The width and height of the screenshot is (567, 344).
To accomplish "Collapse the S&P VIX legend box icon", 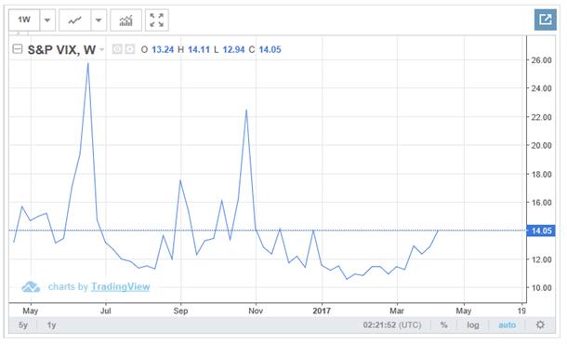I will click(18, 49).
